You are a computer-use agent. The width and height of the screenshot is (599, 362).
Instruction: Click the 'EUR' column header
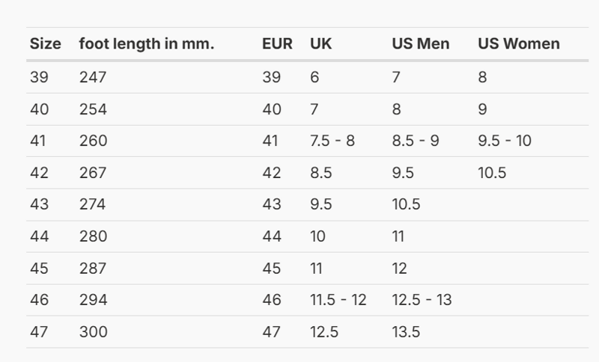click(x=277, y=44)
